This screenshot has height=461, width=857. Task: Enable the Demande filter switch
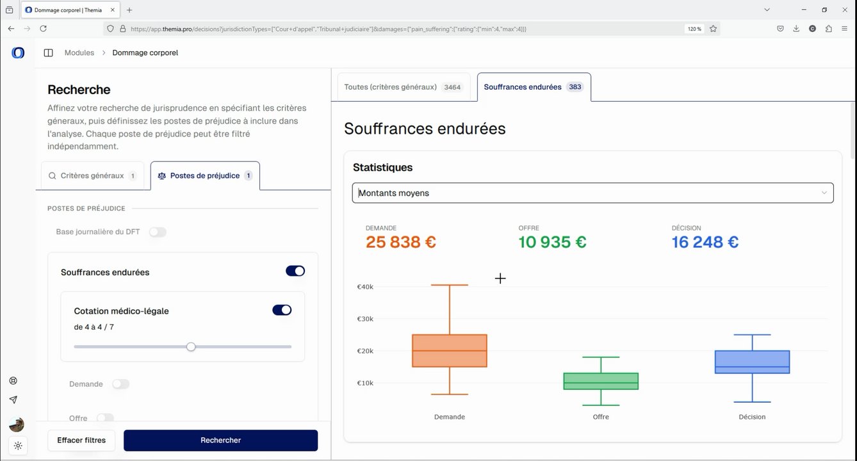[120, 384]
